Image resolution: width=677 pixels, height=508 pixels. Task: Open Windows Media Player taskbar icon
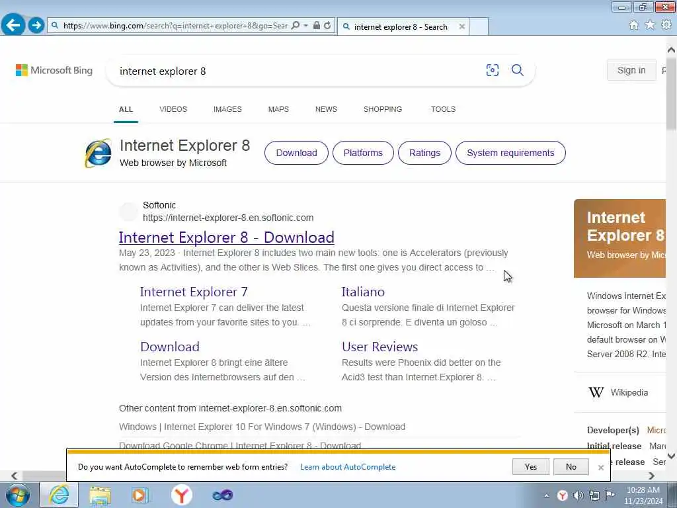140,495
